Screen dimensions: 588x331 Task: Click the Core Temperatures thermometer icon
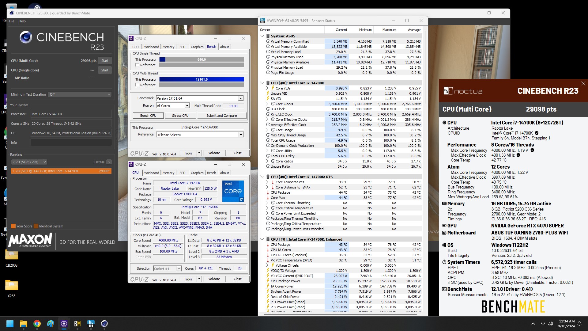pos(273,182)
